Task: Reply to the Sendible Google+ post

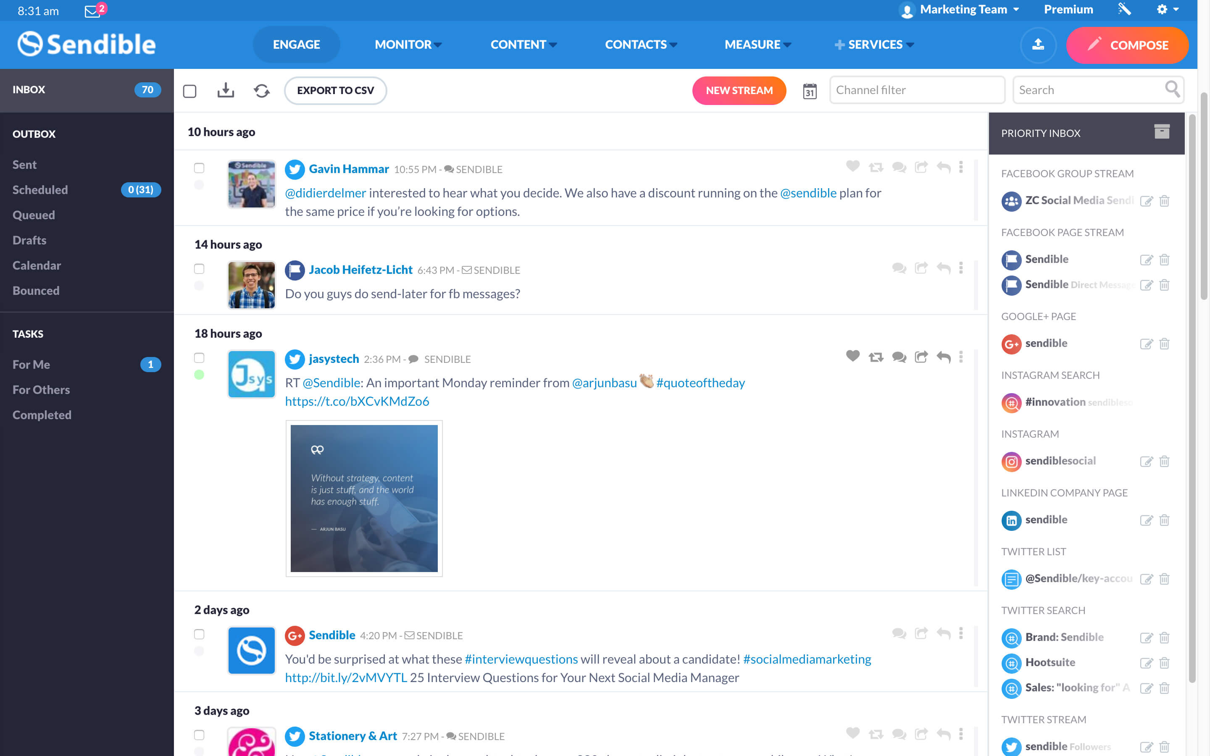Action: pos(944,633)
